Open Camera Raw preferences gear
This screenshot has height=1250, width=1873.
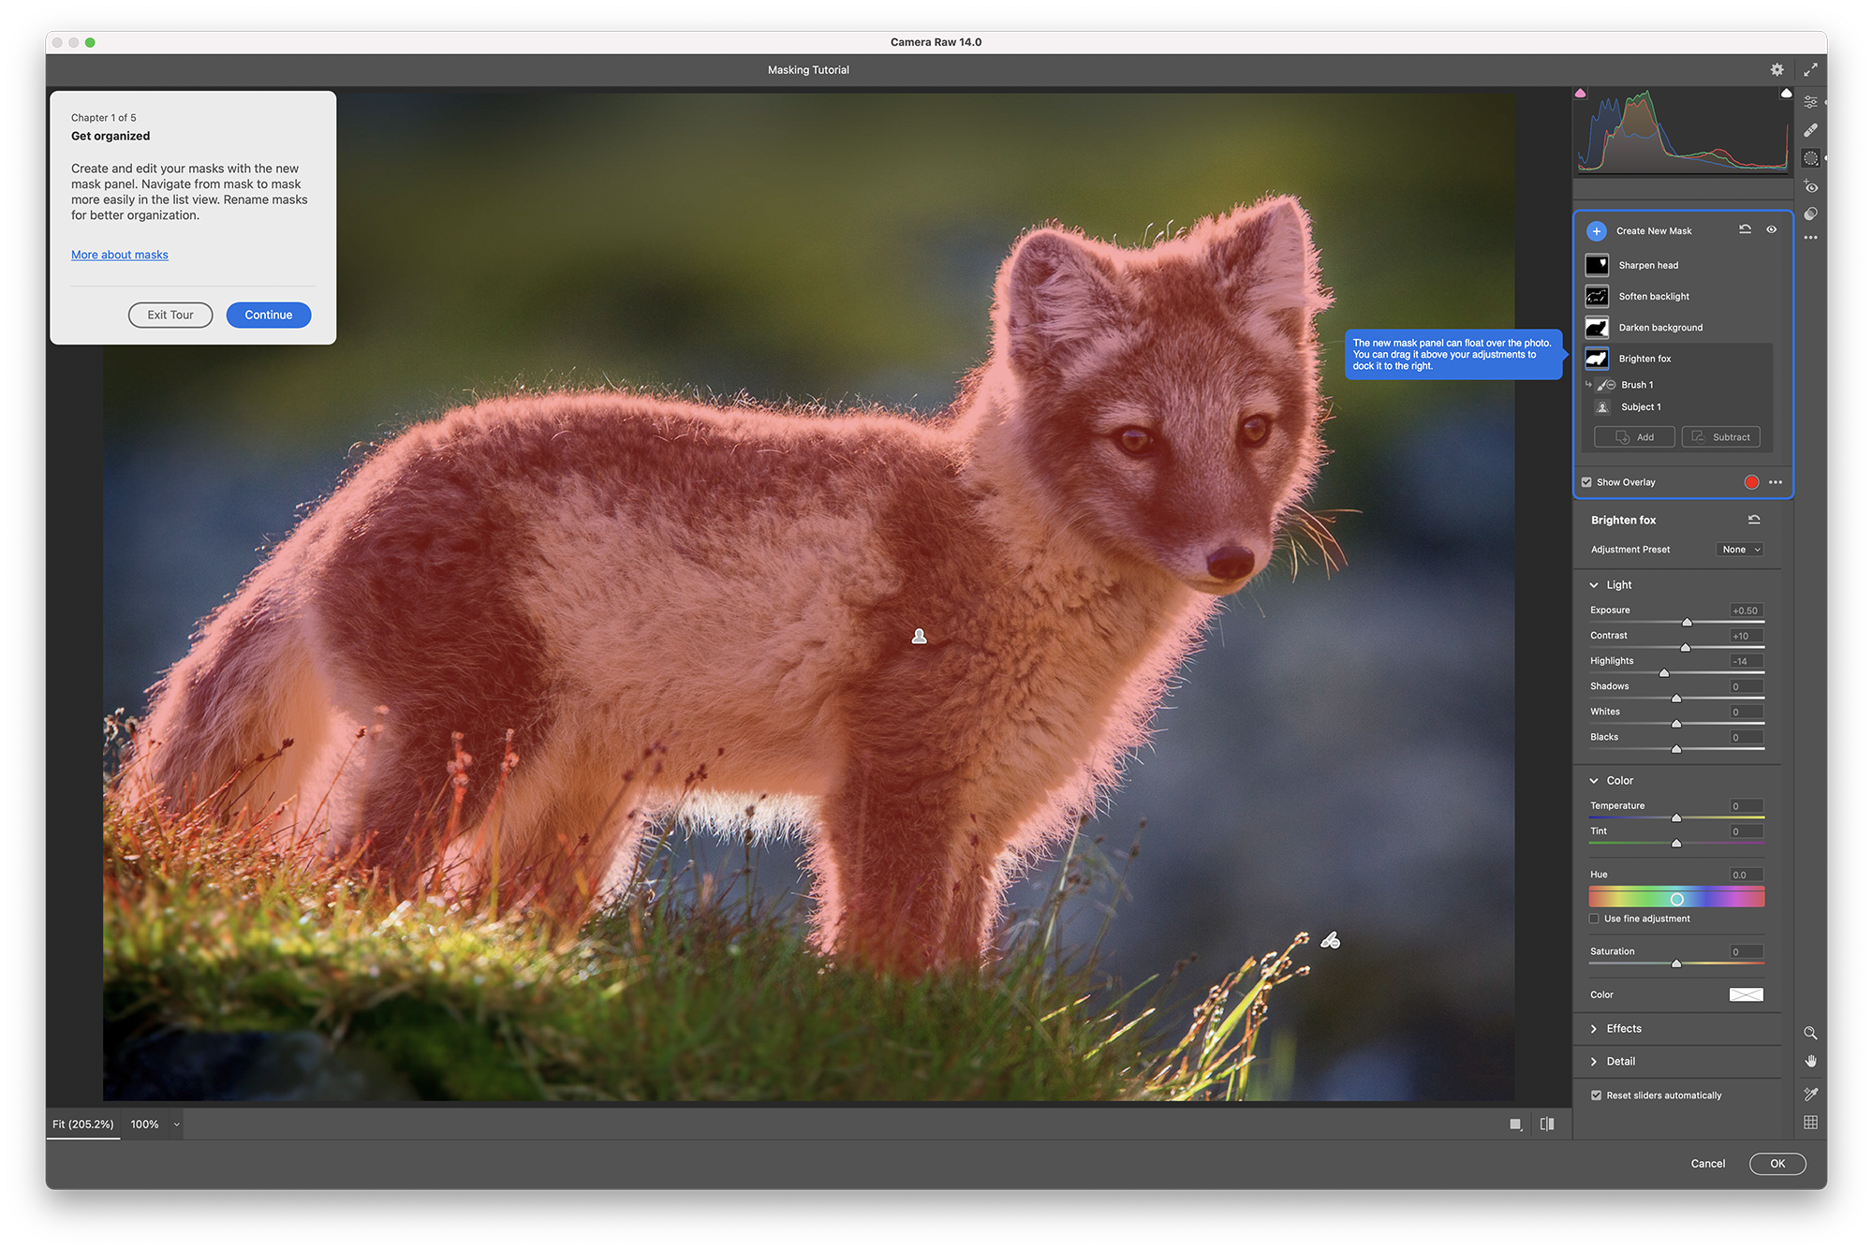tap(1777, 70)
